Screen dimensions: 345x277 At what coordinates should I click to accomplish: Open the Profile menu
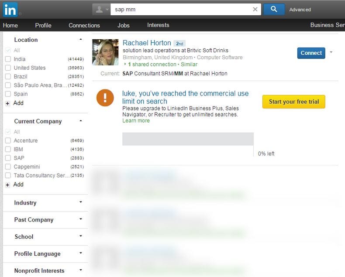[x=43, y=25]
